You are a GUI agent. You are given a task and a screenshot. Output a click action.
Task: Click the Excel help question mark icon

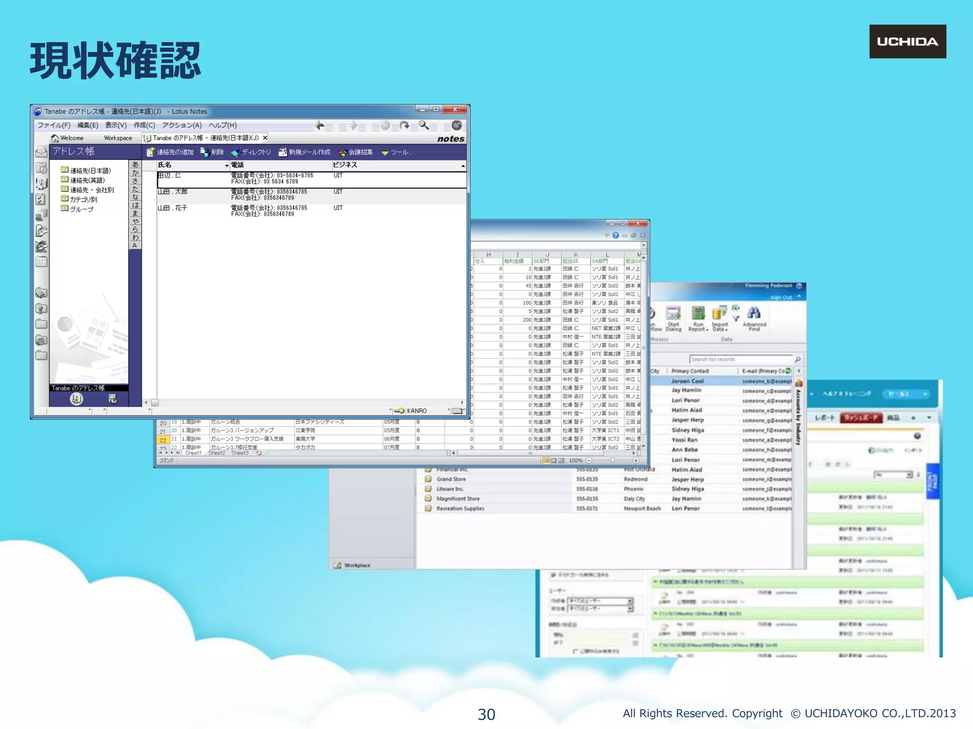point(616,235)
